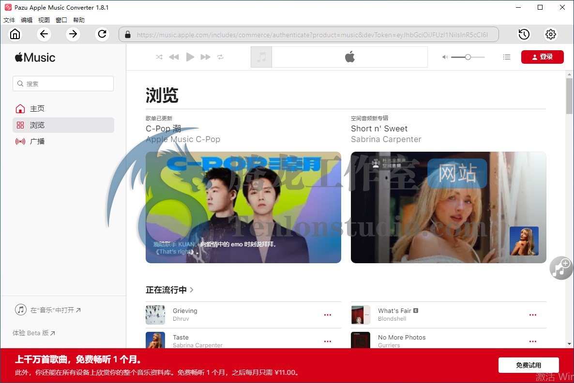Click the now-playing music note artwork placeholder
574x383 pixels.
tap(261, 57)
